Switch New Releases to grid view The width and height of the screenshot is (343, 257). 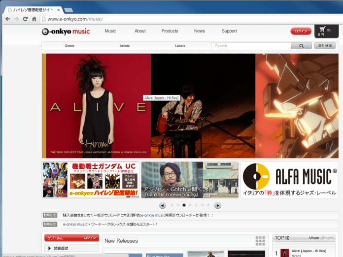point(260,241)
